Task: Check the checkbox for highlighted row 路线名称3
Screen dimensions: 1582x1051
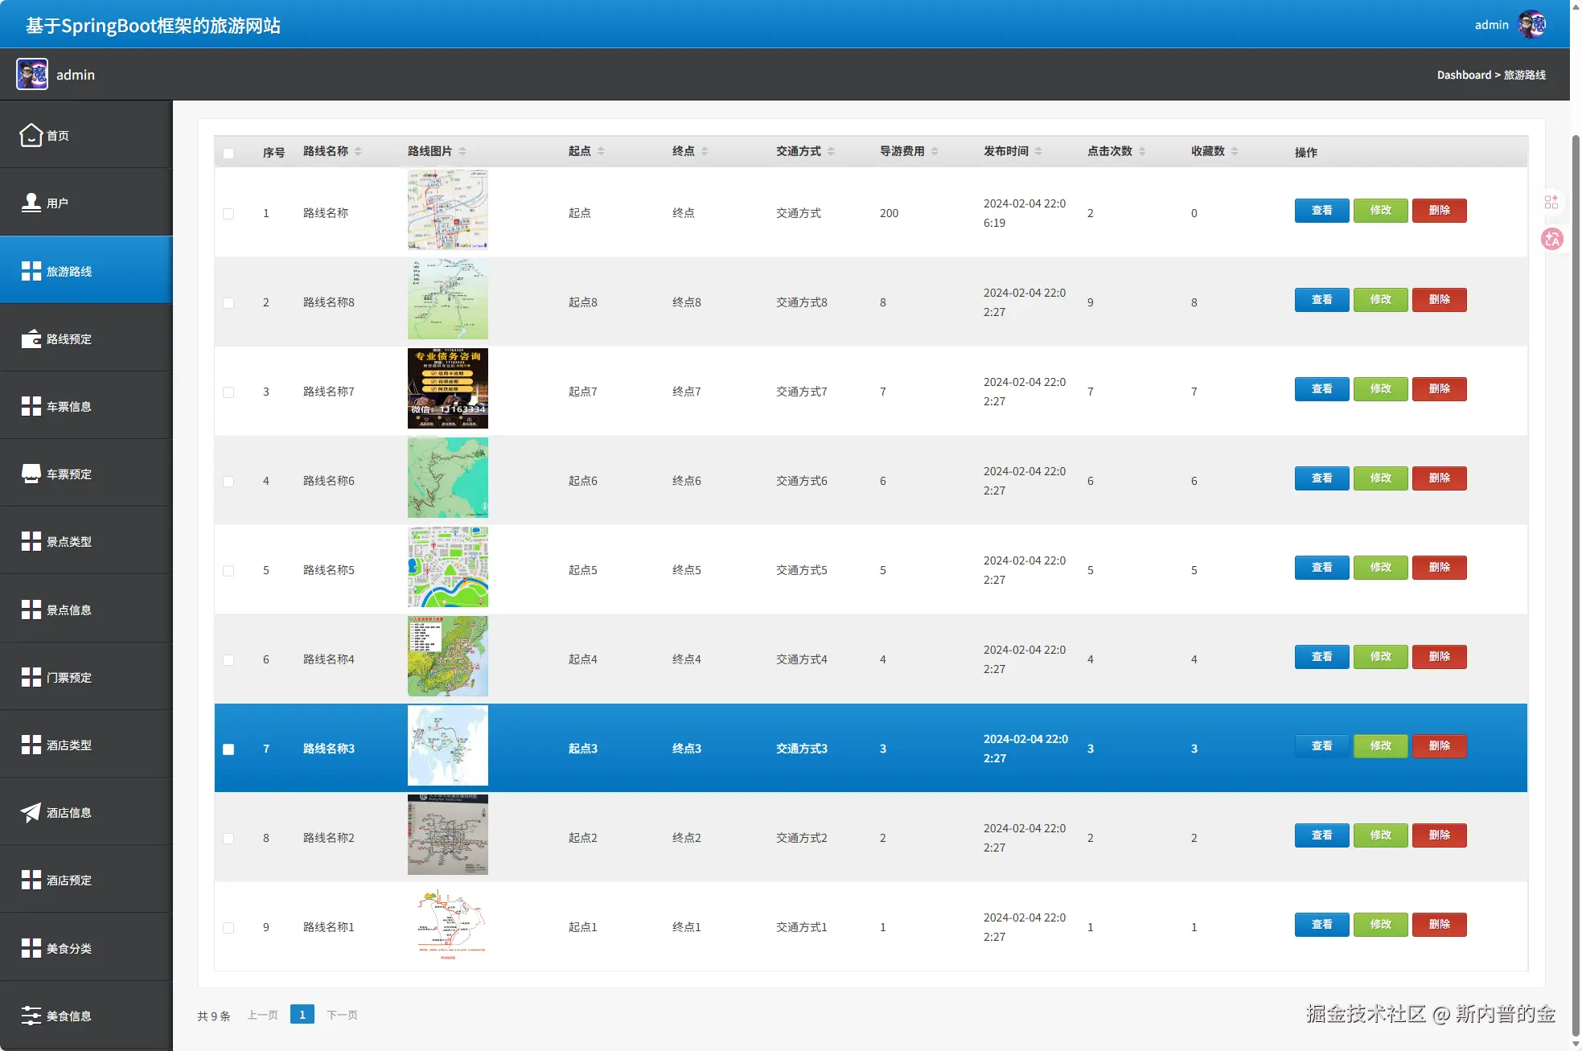Action: coord(228,749)
